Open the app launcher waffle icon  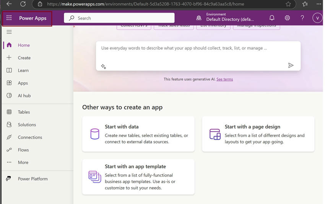[9, 18]
